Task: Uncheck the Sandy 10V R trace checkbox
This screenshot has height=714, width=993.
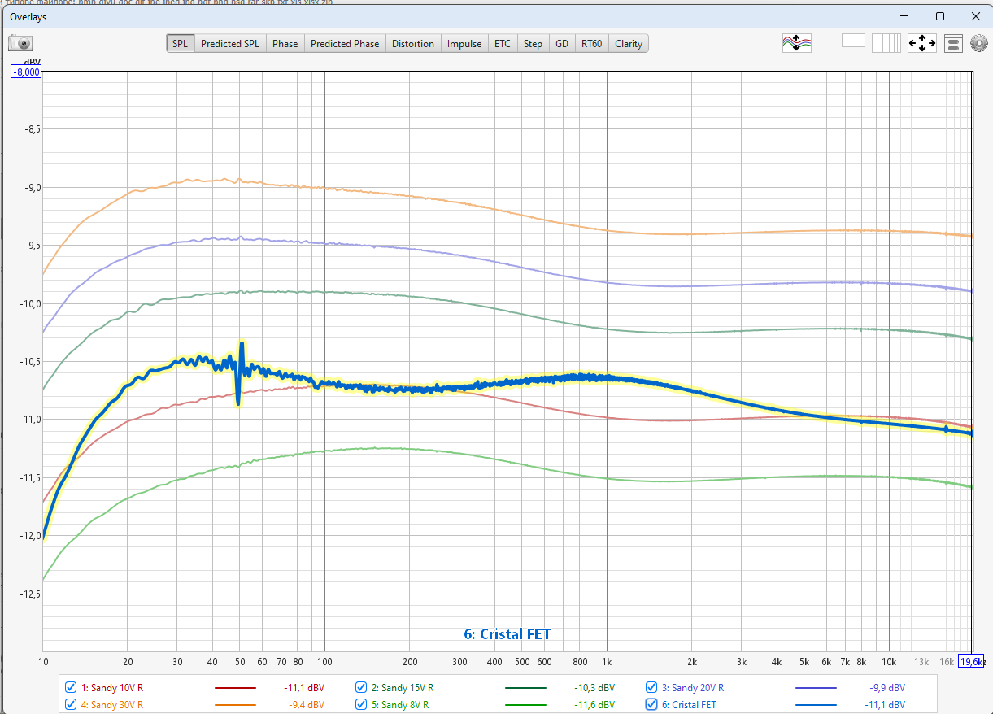Action: pyautogui.click(x=71, y=687)
